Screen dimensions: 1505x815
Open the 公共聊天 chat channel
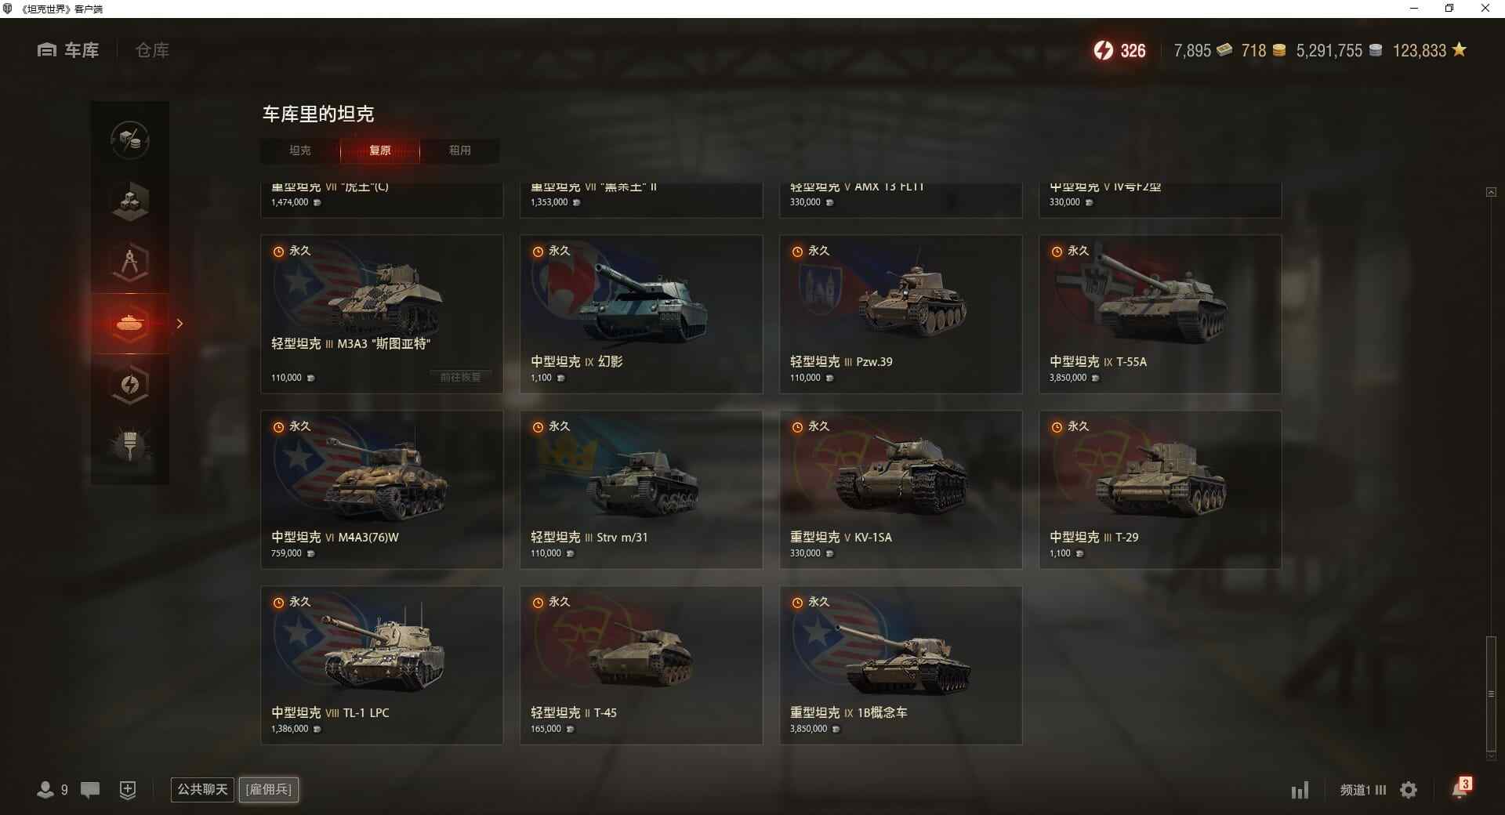(202, 789)
